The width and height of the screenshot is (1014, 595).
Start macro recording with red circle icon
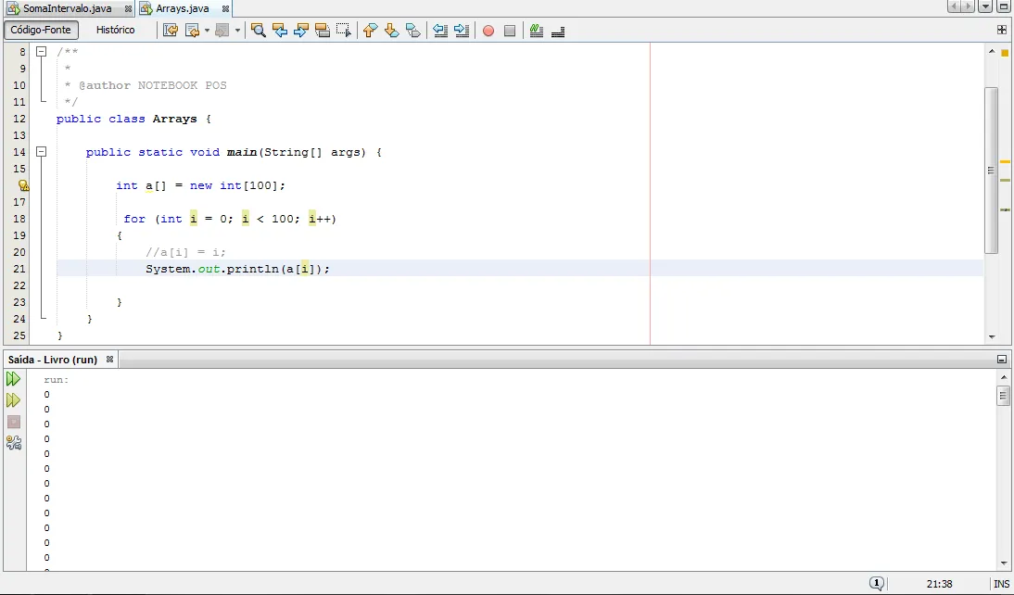pyautogui.click(x=488, y=31)
